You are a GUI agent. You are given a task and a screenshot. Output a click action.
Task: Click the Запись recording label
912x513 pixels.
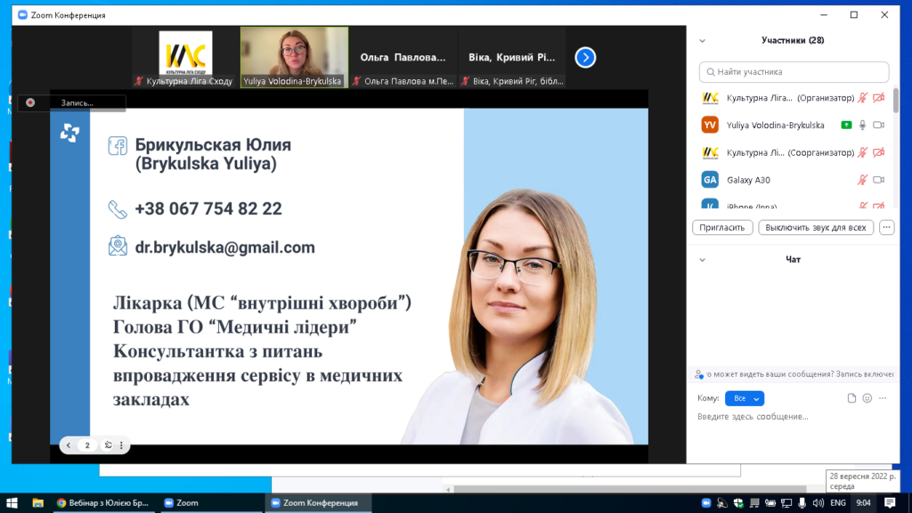[77, 103]
